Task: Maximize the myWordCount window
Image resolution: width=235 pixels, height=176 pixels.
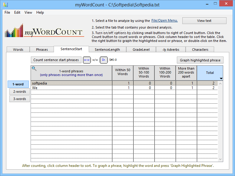Action: pos(215,4)
